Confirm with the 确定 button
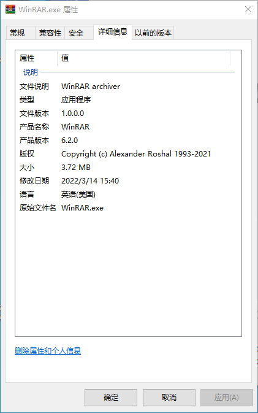This screenshot has height=413, width=258. tap(111, 398)
